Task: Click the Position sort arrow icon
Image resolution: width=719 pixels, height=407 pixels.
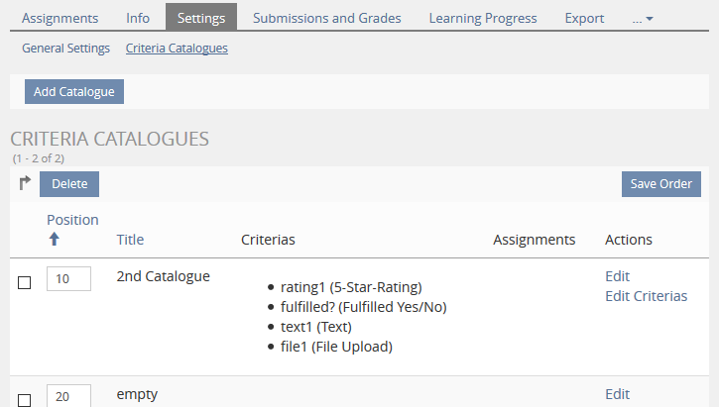Action: pyautogui.click(x=55, y=239)
